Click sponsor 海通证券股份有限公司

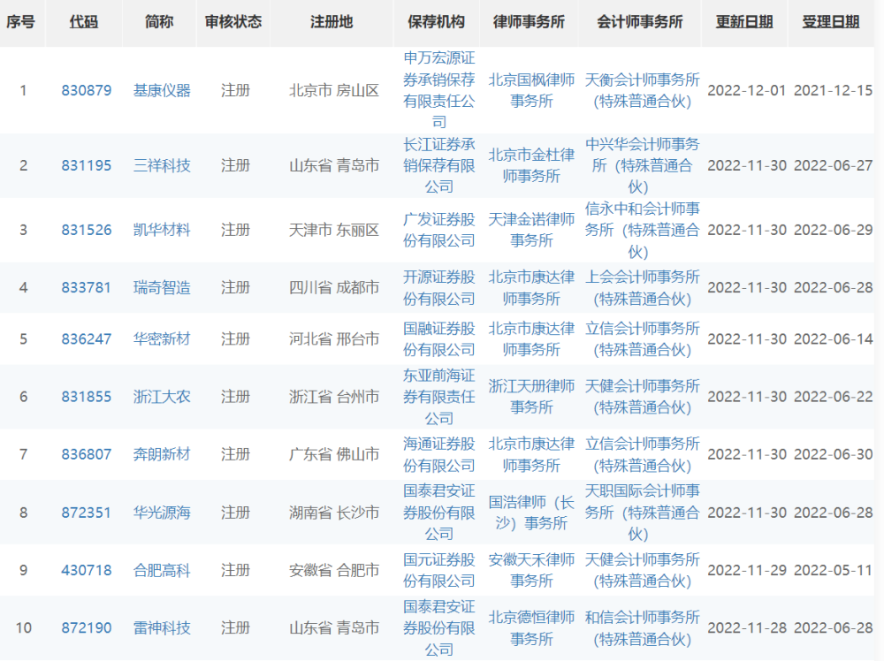tap(439, 454)
